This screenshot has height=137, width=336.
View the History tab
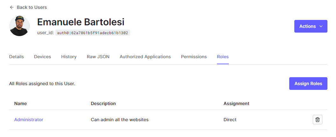pos(69,57)
